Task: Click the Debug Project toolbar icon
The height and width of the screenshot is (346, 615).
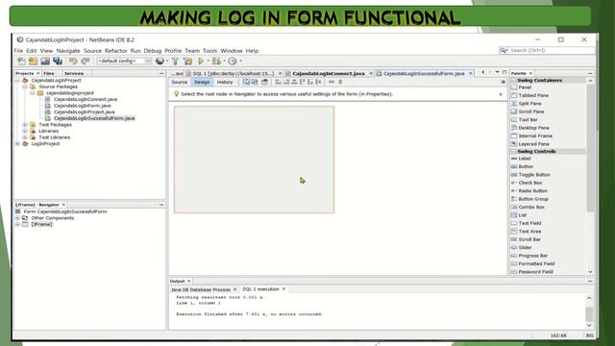Action: click(216, 61)
